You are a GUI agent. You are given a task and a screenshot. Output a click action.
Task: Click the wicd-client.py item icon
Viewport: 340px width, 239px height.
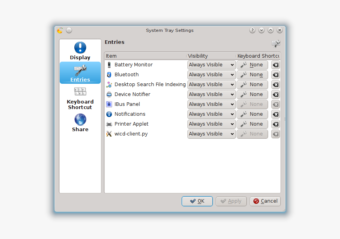[x=110, y=134]
